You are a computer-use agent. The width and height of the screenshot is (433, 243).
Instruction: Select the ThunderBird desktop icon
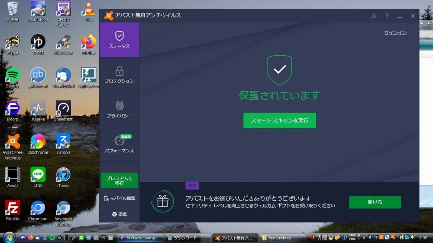coord(63,78)
